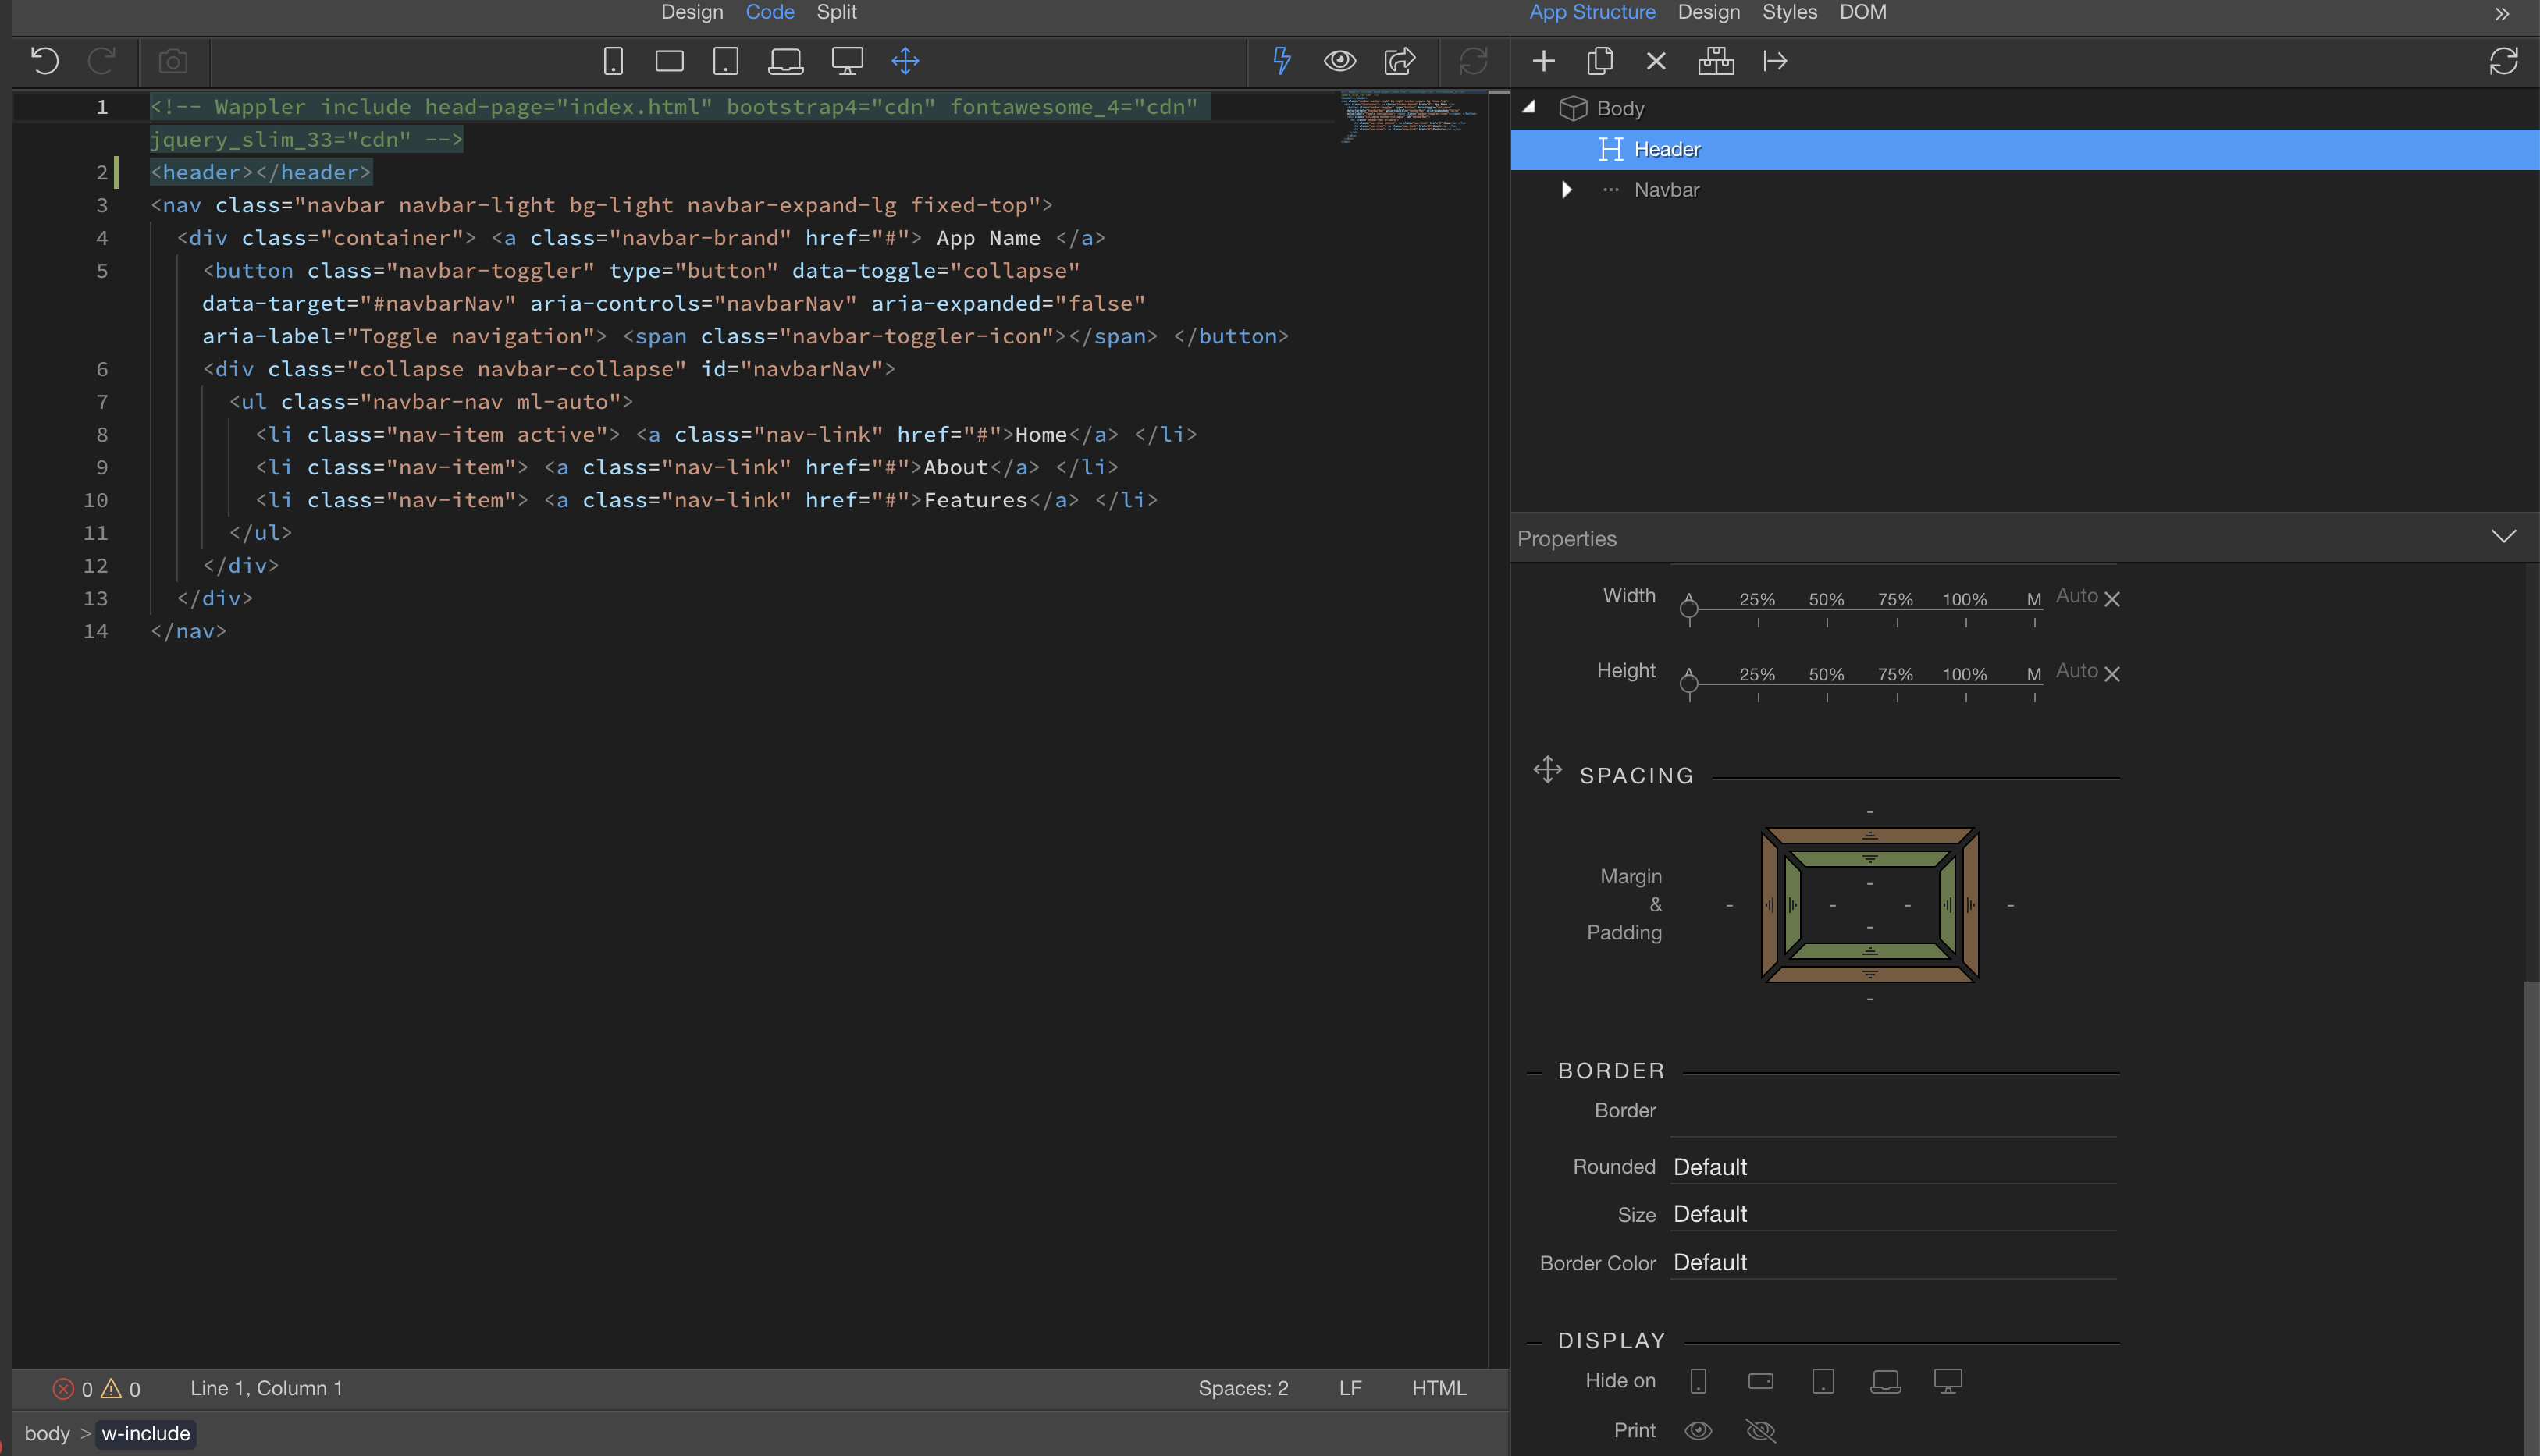
Task: Select the desktop monitor viewport icon
Action: click(x=846, y=61)
